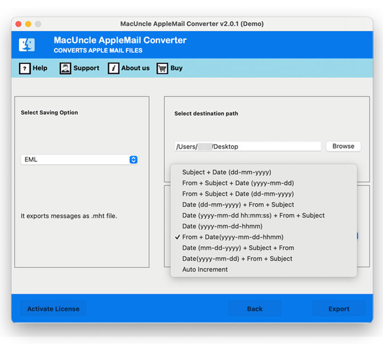Click the 'CONVERTS APPLE MAIL FILES' subtitle

click(98, 50)
